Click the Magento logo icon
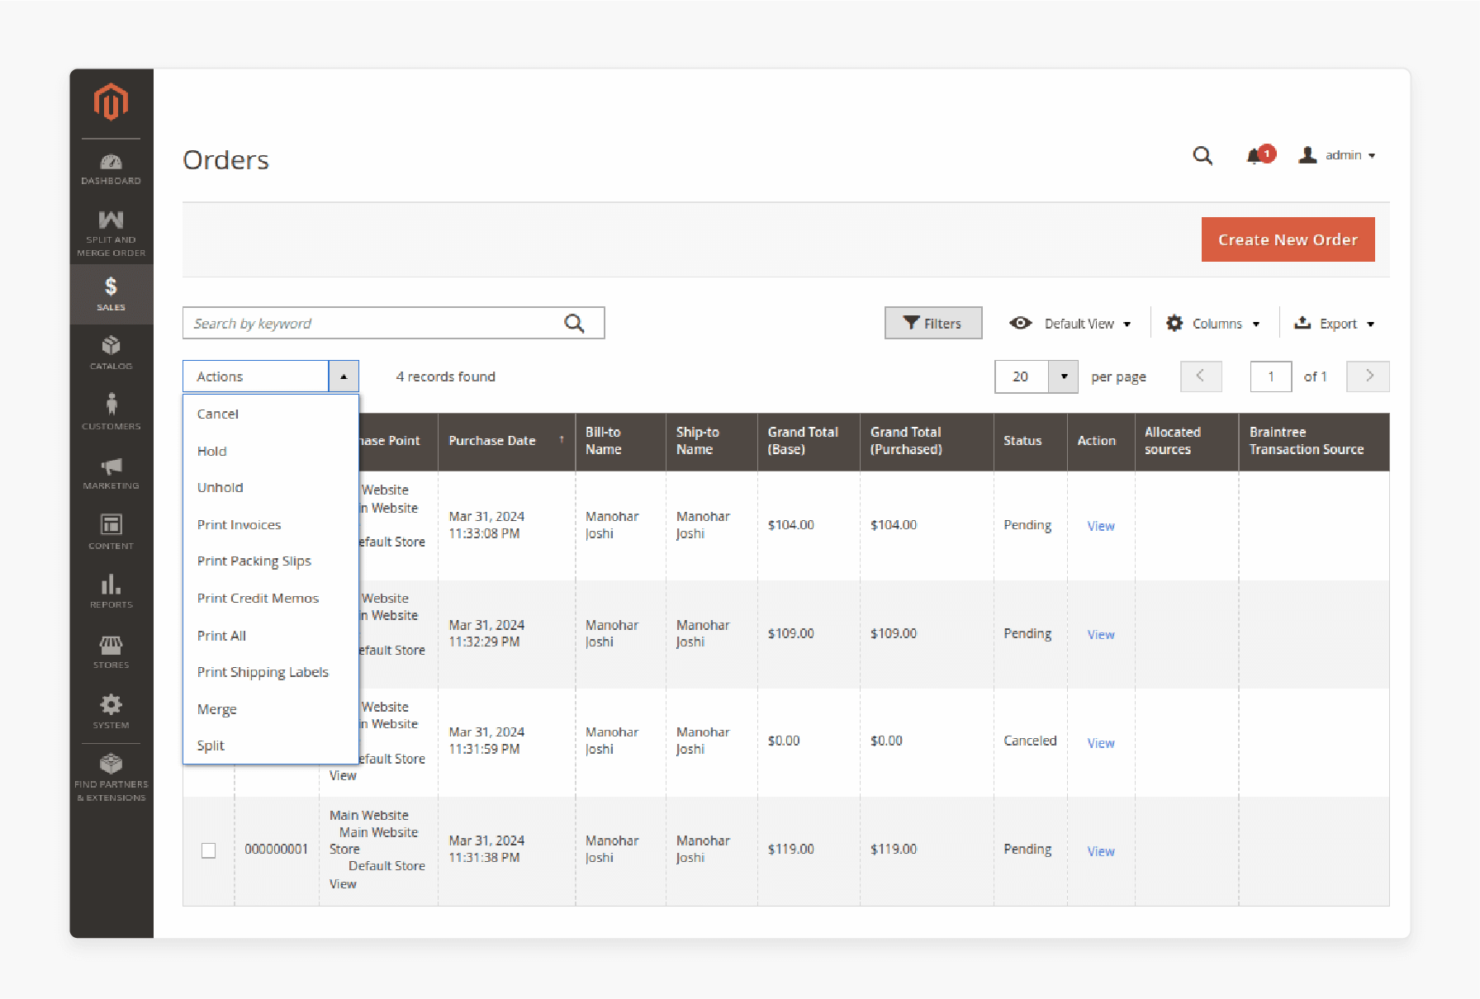Image resolution: width=1480 pixels, height=999 pixels. (x=111, y=102)
